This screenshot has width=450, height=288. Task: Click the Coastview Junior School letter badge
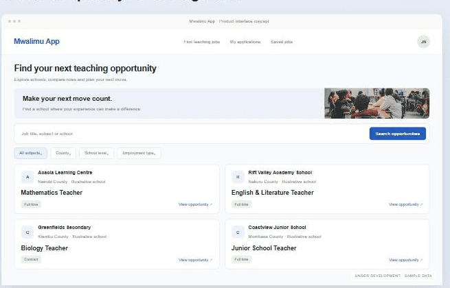238,232
